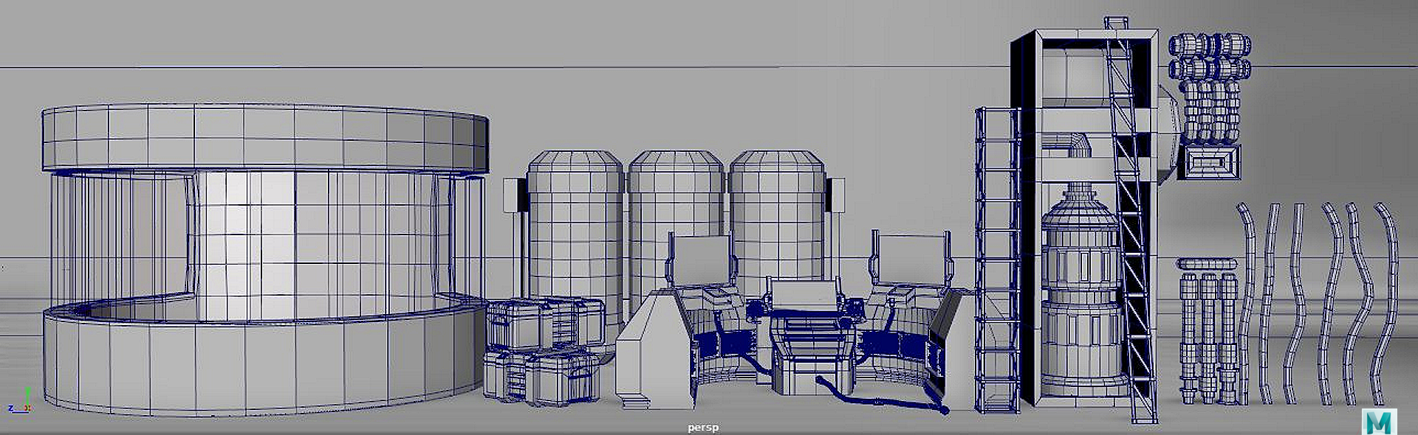Select the standalone scaffold ladder tower
Image resolution: width=1418 pixels, height=435 pixels.
(997, 260)
